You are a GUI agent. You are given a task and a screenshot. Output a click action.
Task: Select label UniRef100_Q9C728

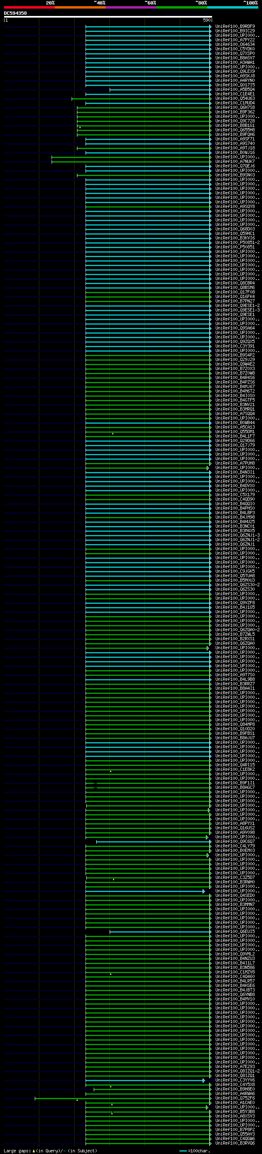pos(235,121)
